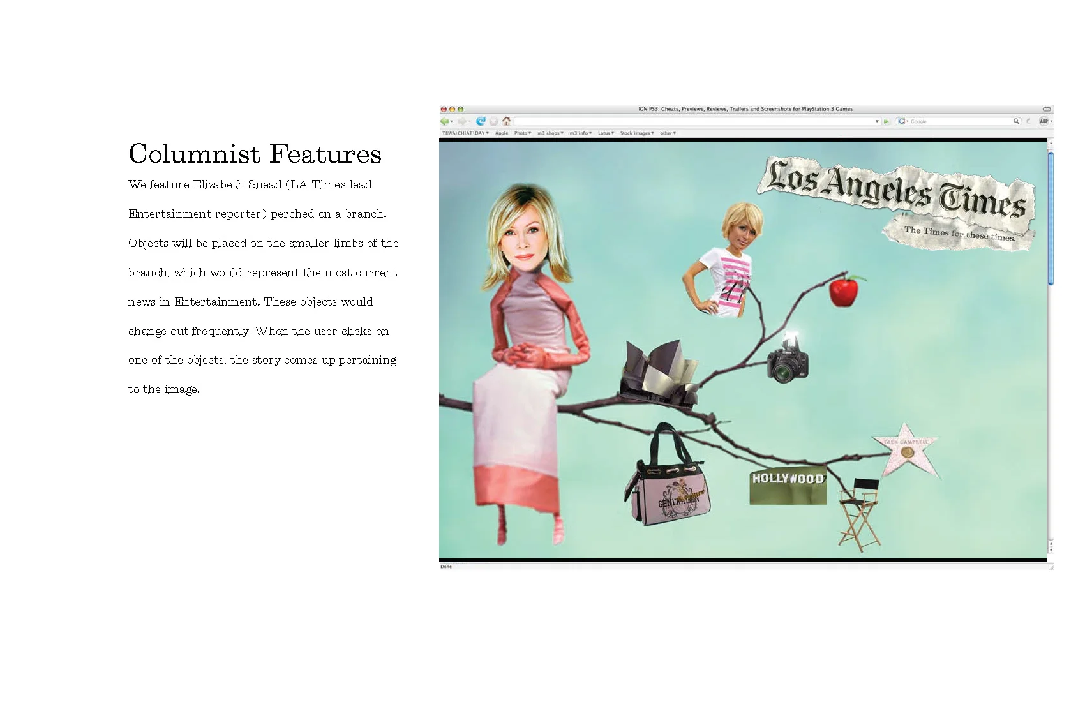Click the Glen Campbell star object

tap(906, 452)
